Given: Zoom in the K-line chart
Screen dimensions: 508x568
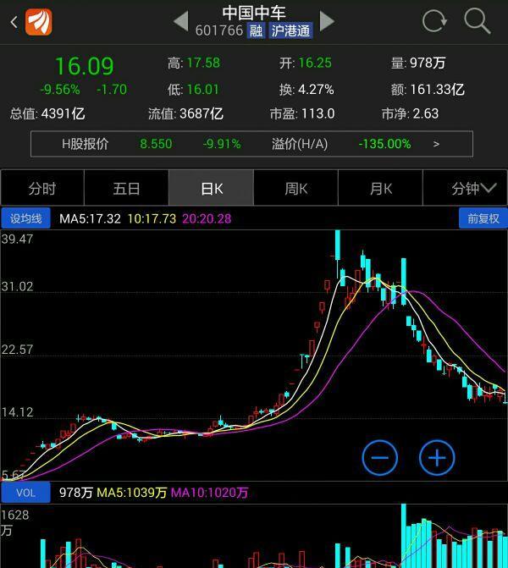Looking at the screenshot, I should 437,458.
